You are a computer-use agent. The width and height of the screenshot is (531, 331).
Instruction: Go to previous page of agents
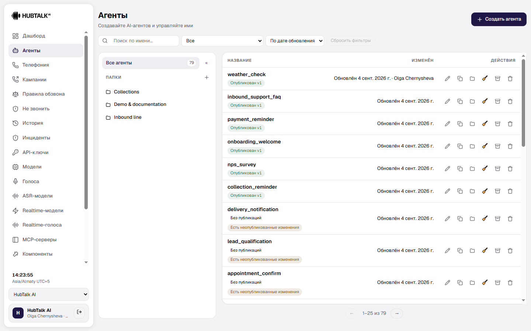(x=352, y=313)
